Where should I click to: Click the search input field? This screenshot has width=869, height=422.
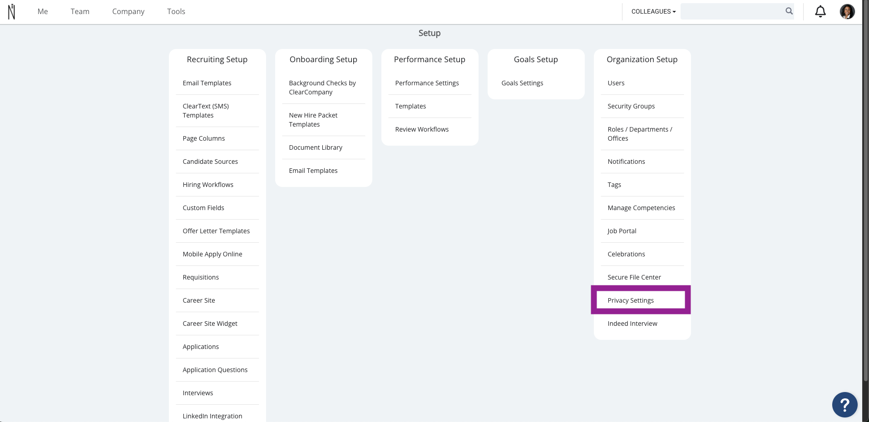click(x=732, y=11)
